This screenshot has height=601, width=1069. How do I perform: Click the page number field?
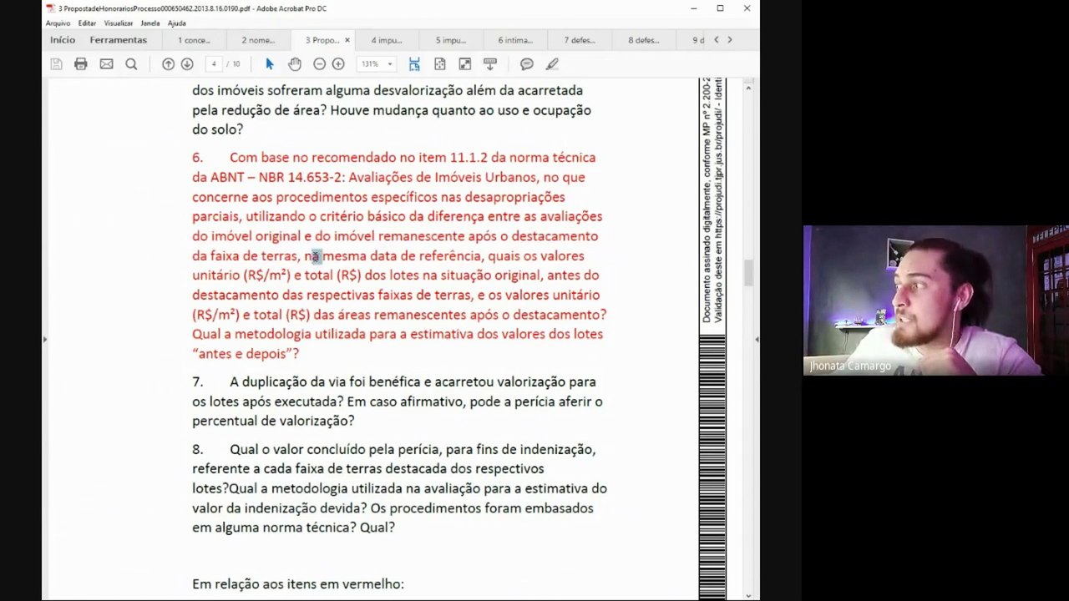click(x=214, y=64)
